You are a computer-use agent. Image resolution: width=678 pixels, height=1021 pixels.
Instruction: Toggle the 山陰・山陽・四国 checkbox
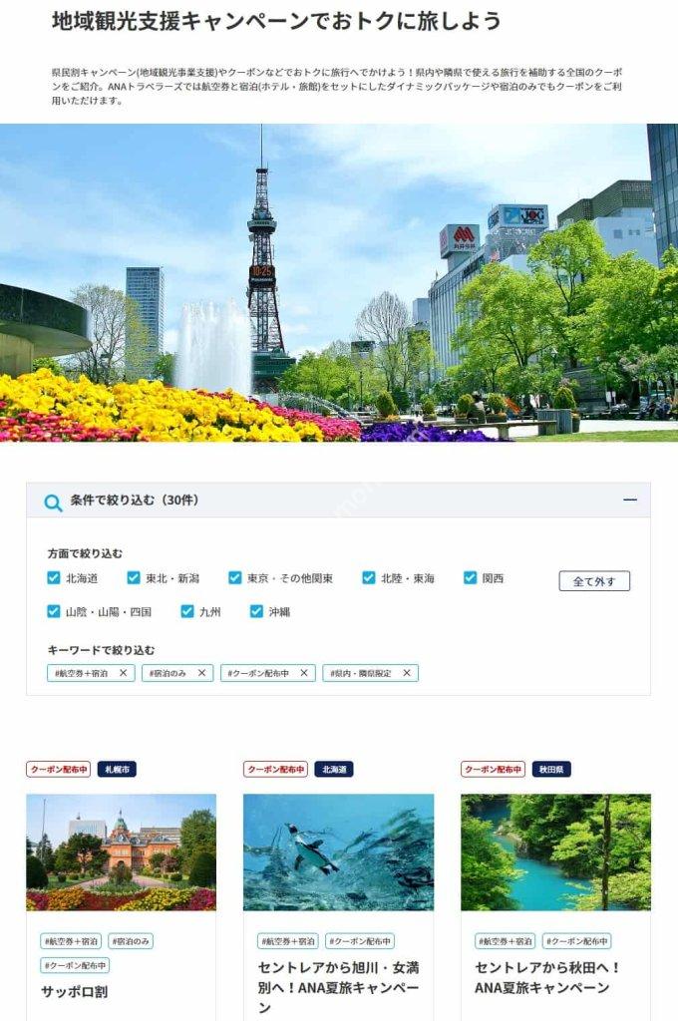54,611
